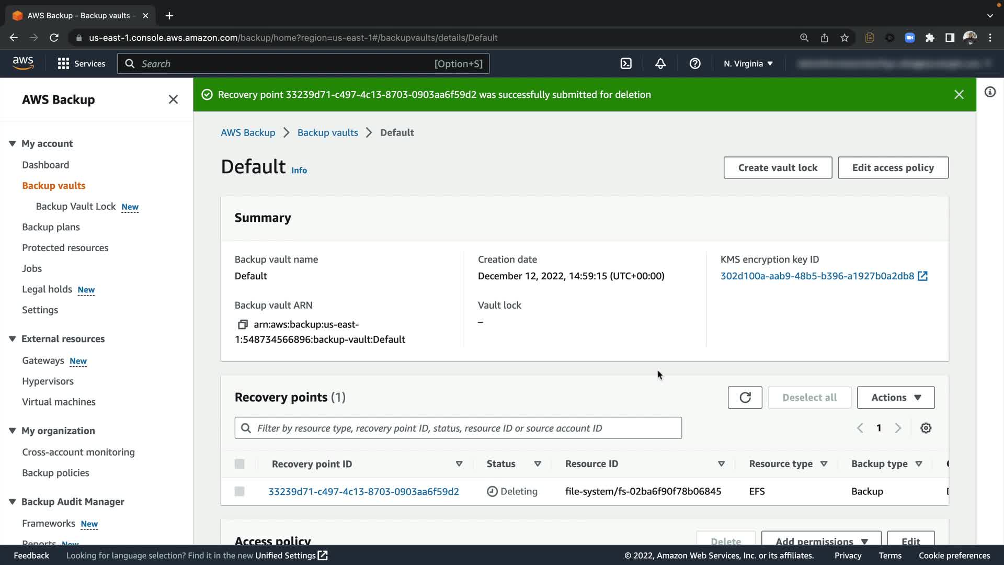1004x565 pixels.
Task: Open recovery points table settings gear
Action: tap(926, 428)
